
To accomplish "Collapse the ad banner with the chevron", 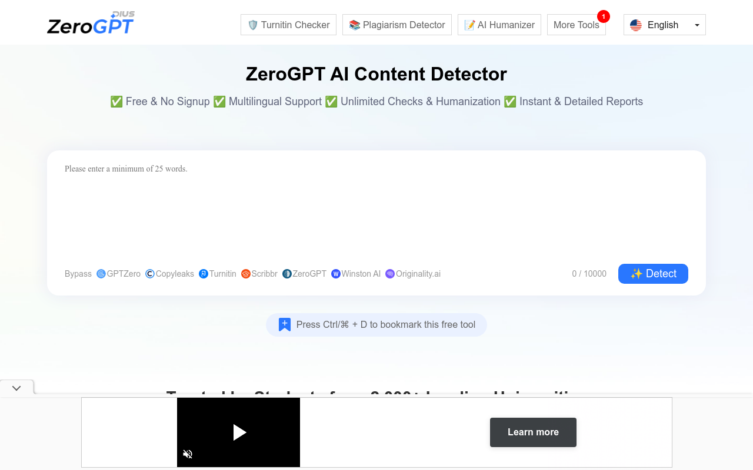I will click(16, 388).
